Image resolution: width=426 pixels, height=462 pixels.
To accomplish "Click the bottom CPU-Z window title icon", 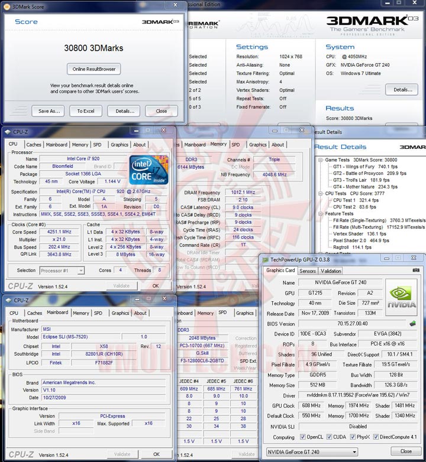I will pos(8,300).
